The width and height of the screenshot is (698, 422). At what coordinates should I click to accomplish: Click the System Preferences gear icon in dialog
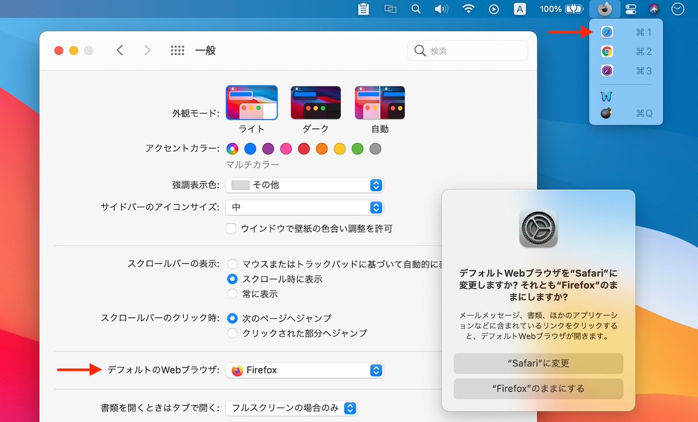click(538, 229)
